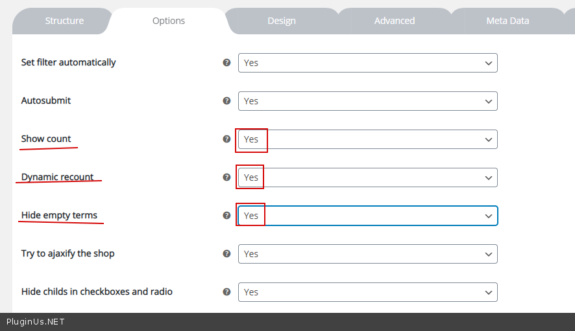Click the PluginUs.NET footer text
Viewport: 575px width, 331px height.
36,322
